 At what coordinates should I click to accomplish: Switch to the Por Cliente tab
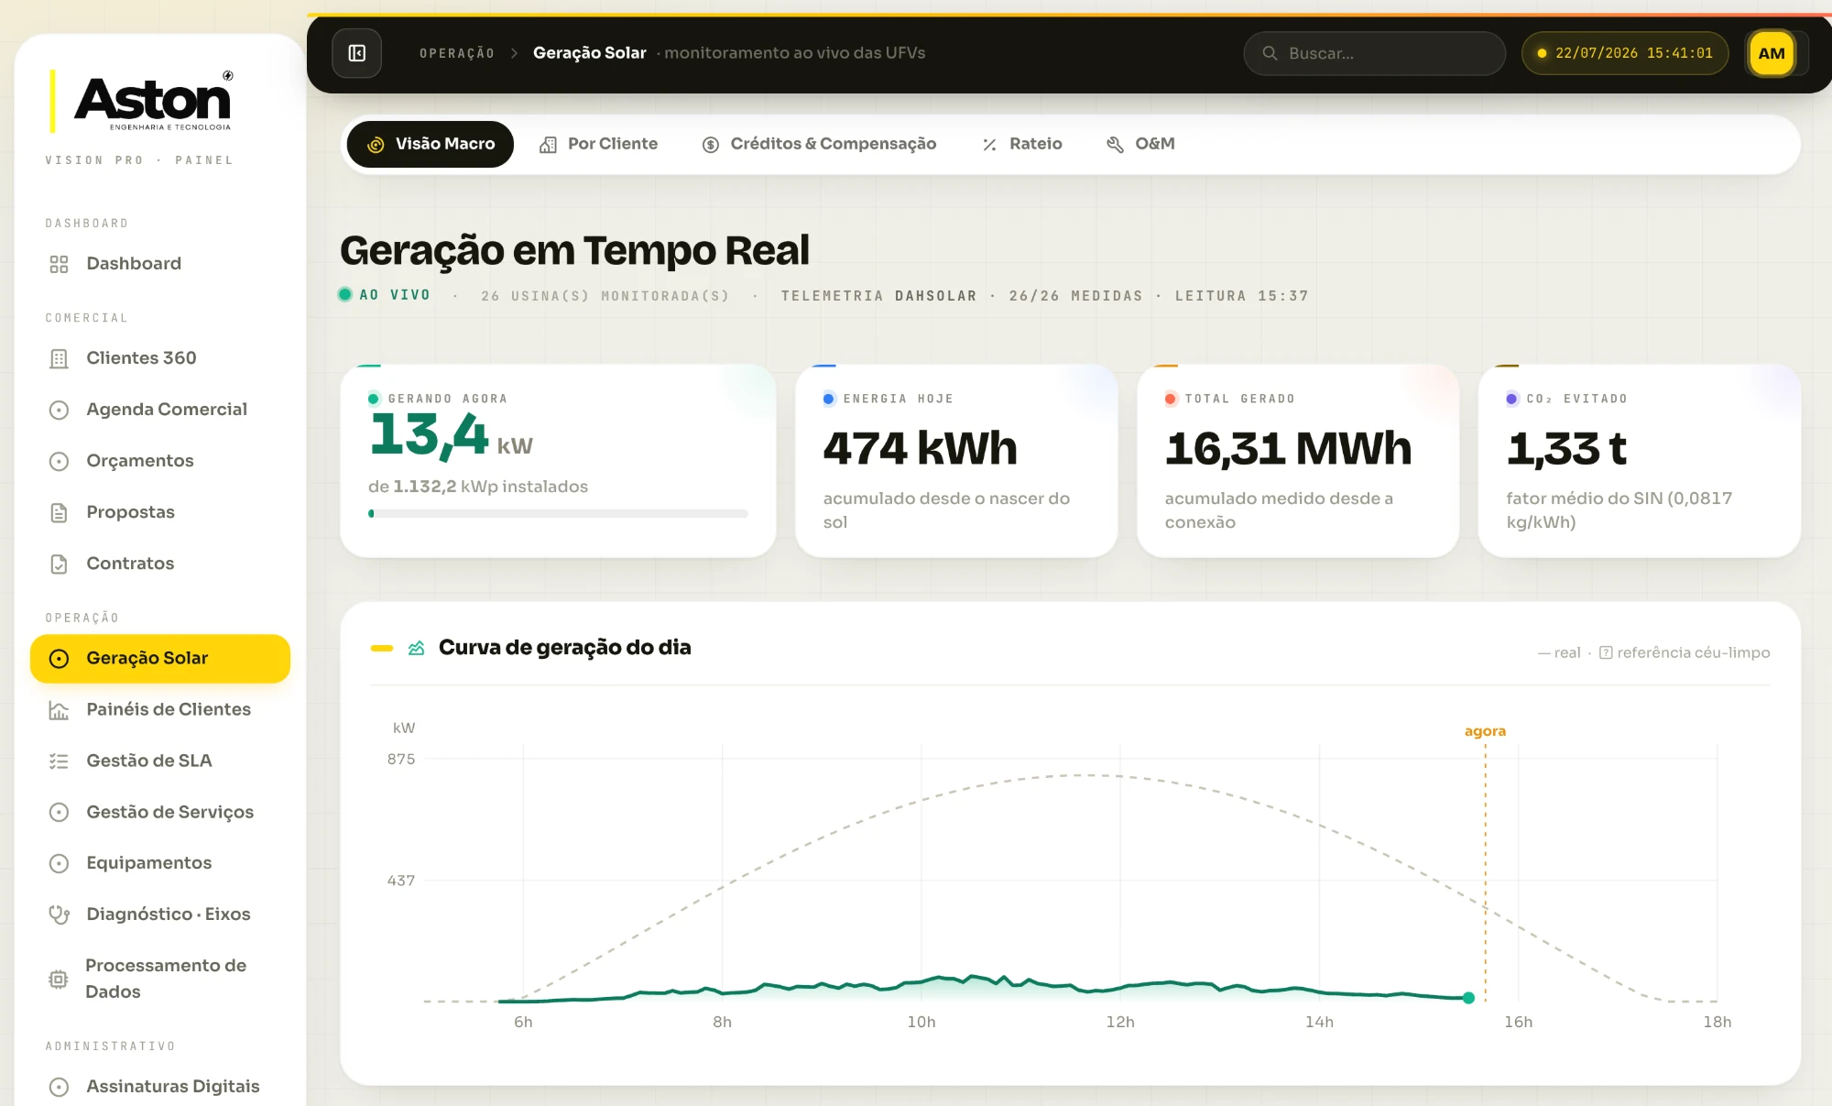click(x=598, y=144)
